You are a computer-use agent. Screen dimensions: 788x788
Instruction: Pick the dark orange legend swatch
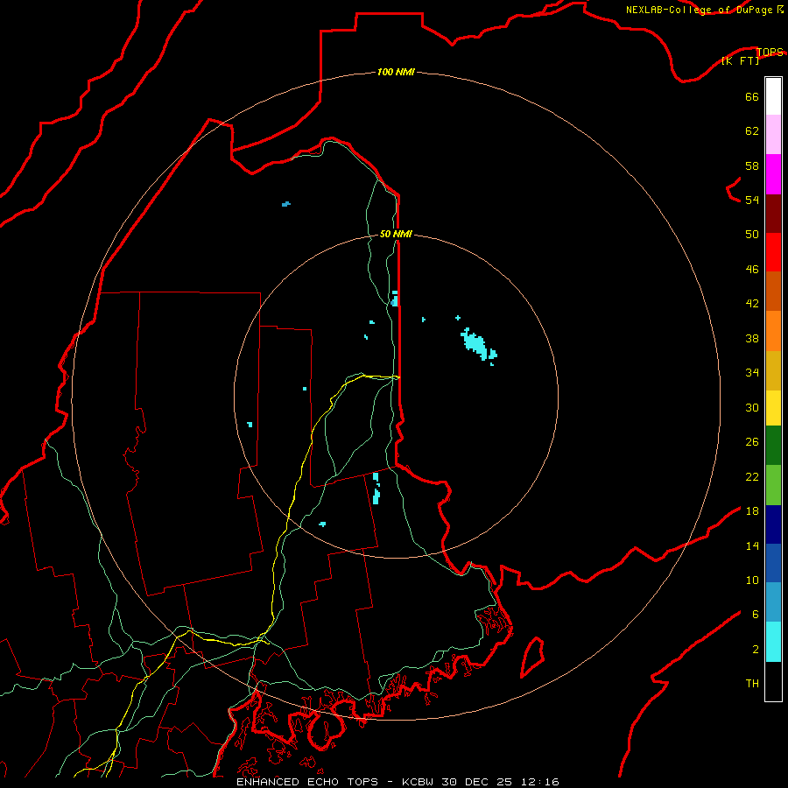pyautogui.click(x=773, y=292)
